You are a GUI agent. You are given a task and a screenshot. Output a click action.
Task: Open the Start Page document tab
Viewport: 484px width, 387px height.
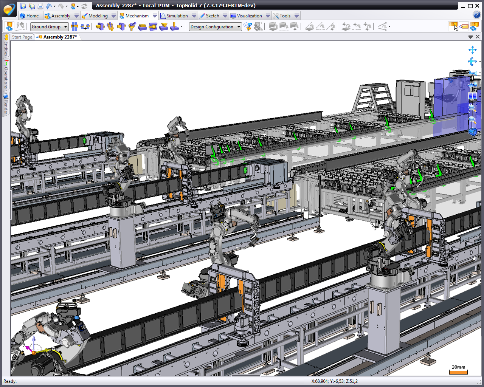(x=22, y=37)
